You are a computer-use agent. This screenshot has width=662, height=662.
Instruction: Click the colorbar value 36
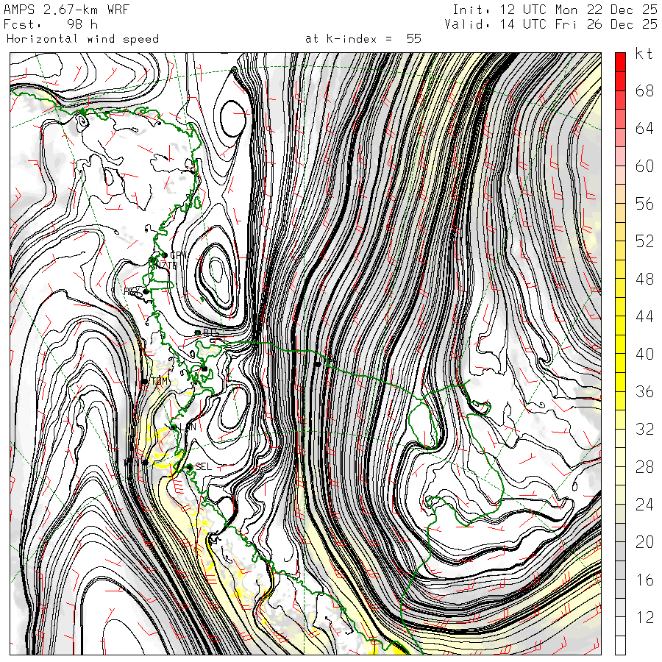click(644, 392)
